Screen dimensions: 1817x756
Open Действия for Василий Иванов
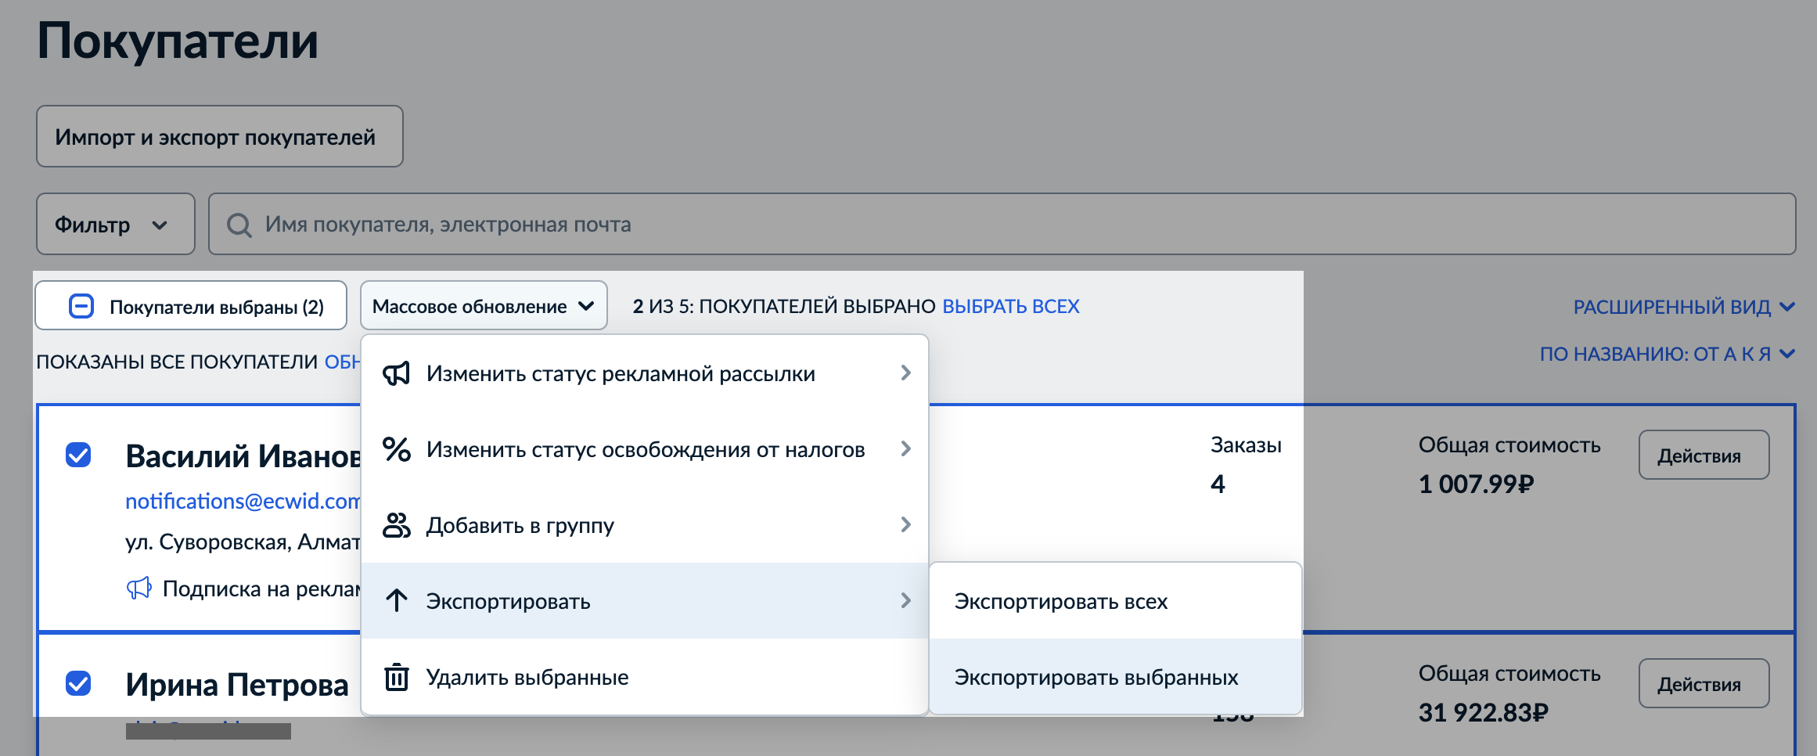(x=1704, y=455)
